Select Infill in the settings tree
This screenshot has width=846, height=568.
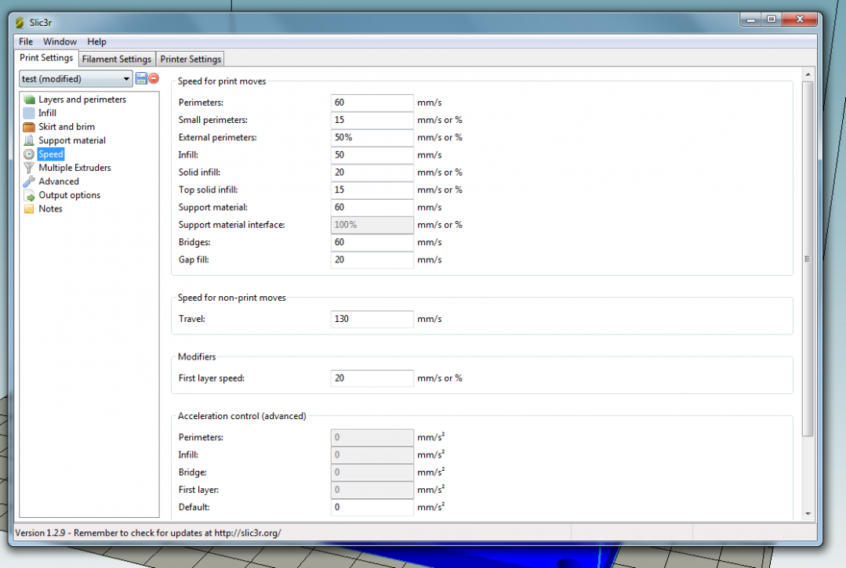click(x=48, y=113)
